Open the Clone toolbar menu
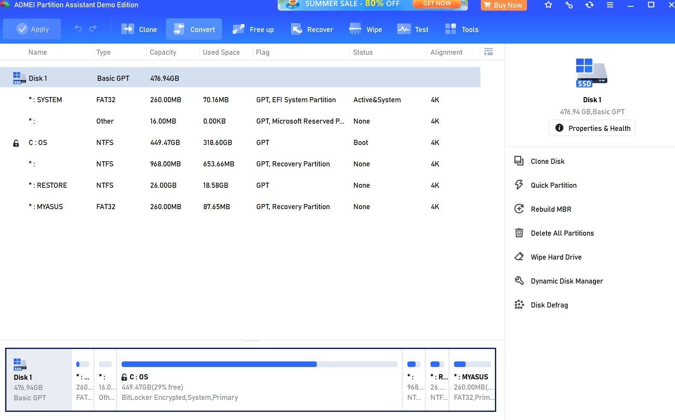Screen dimensions: 675x420 click(139, 29)
